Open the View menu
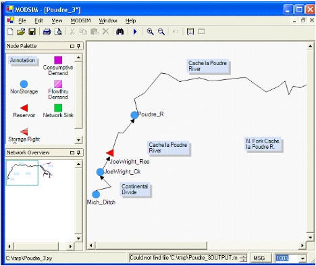316x266 pixels. point(57,21)
